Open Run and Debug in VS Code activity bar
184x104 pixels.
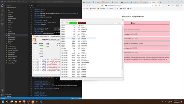coord(2,20)
